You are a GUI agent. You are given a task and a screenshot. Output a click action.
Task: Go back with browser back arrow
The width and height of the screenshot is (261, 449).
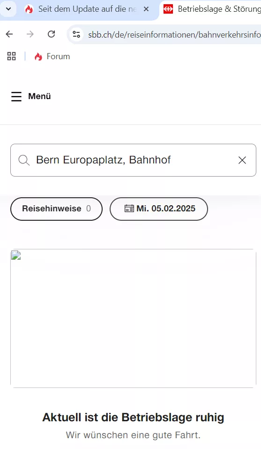click(x=9, y=34)
